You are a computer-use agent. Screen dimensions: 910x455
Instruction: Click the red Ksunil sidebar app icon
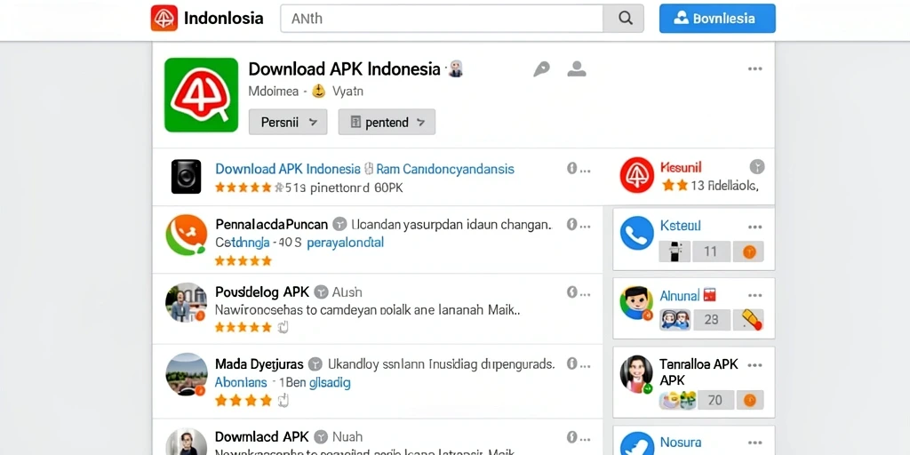pos(636,175)
